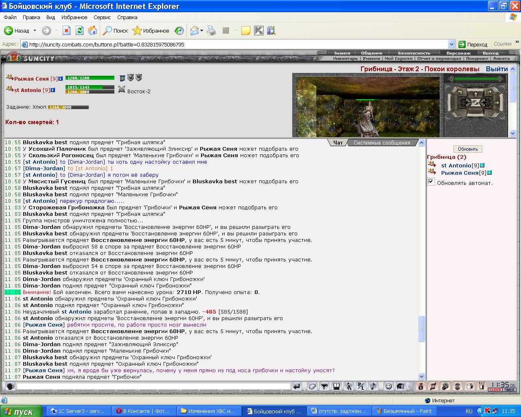Click the P/L icon in chat toolbar
Viewport: 521px width, 417px height.
pos(361,386)
